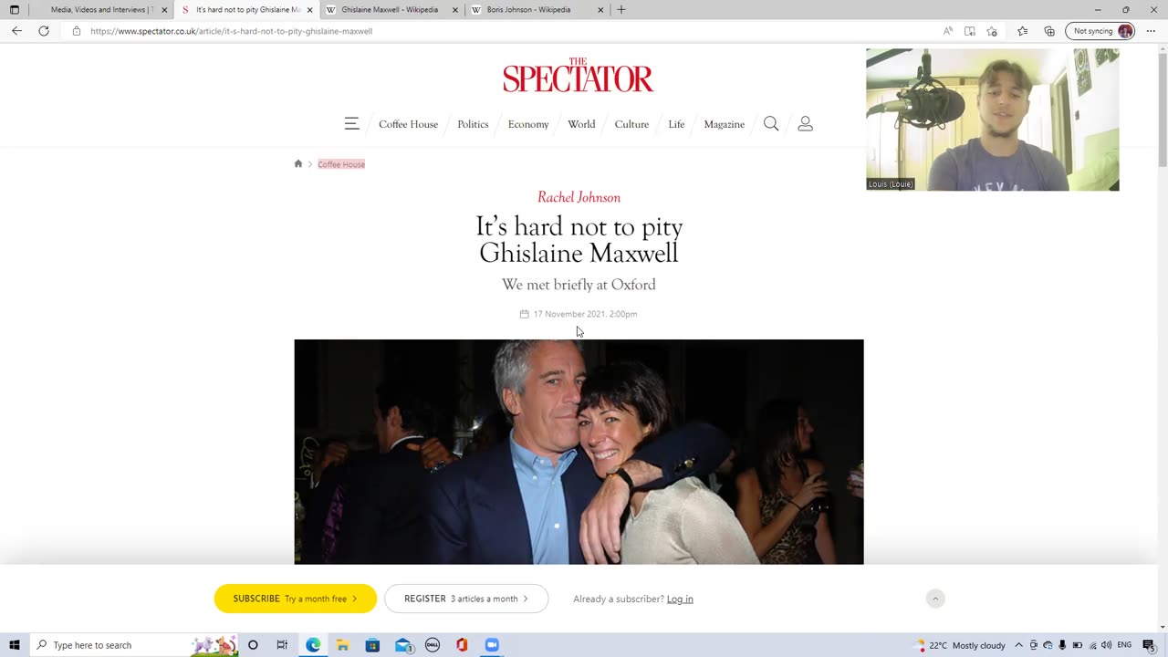Close the Boris Johnson Wikipedia tab
The height and width of the screenshot is (657, 1168).
pyautogui.click(x=600, y=10)
